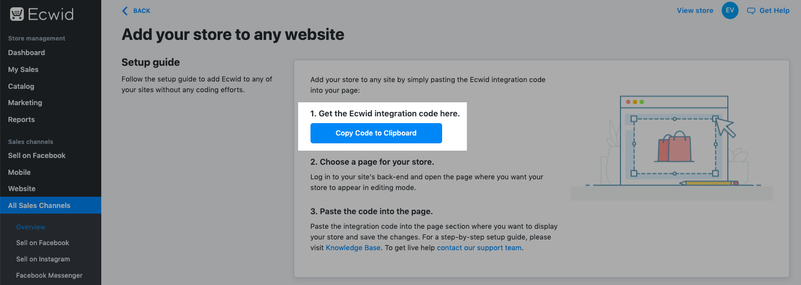Open Sell on Instagram submenu item
Screen dimensions: 801x285
43,259
